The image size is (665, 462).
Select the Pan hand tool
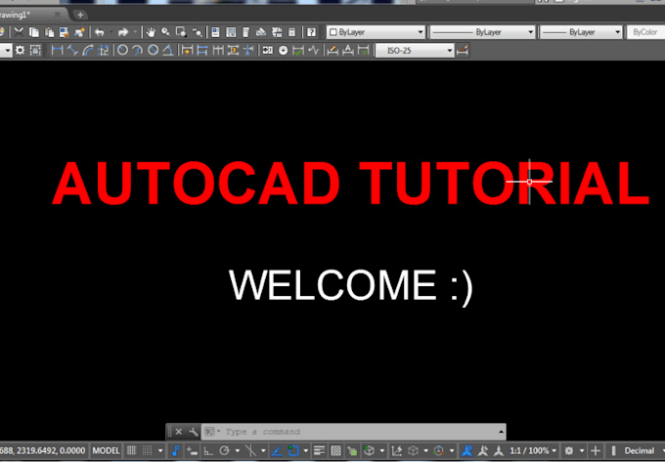[152, 32]
